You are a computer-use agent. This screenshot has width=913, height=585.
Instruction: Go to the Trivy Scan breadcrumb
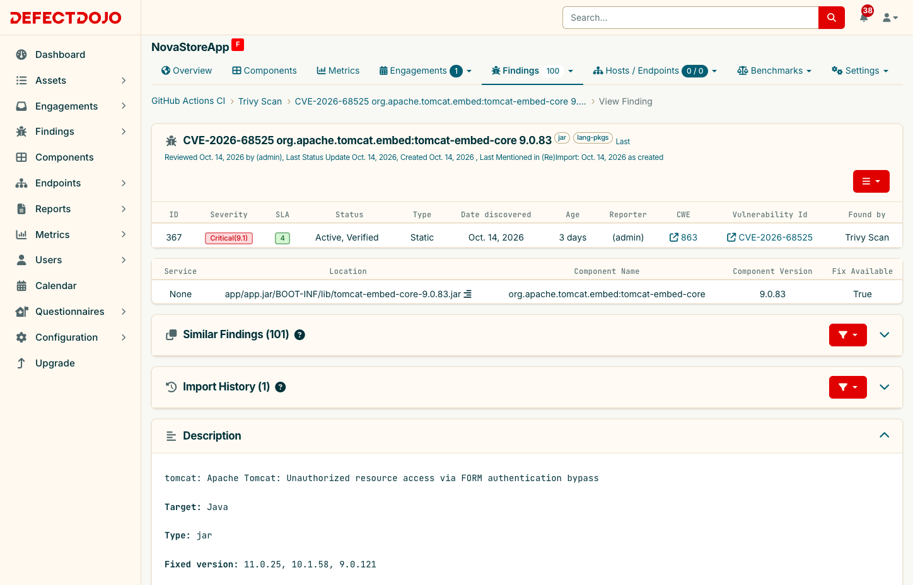260,101
